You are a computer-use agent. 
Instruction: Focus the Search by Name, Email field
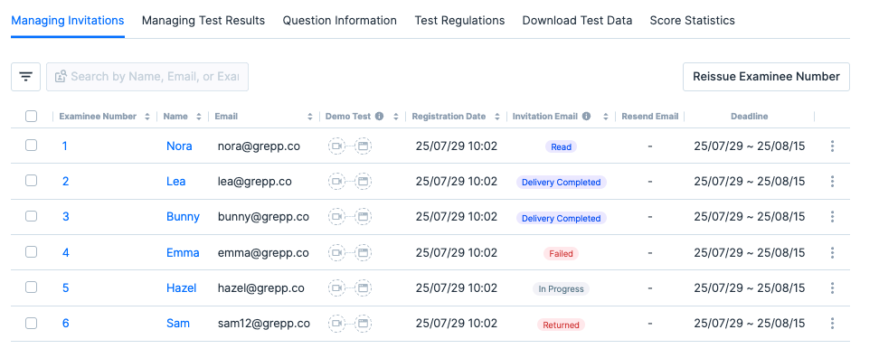coord(147,77)
